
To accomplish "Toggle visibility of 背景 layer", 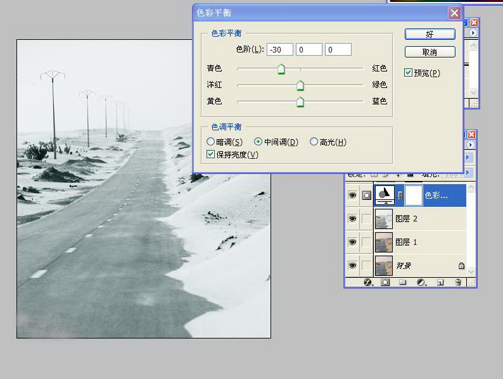I will click(x=352, y=266).
